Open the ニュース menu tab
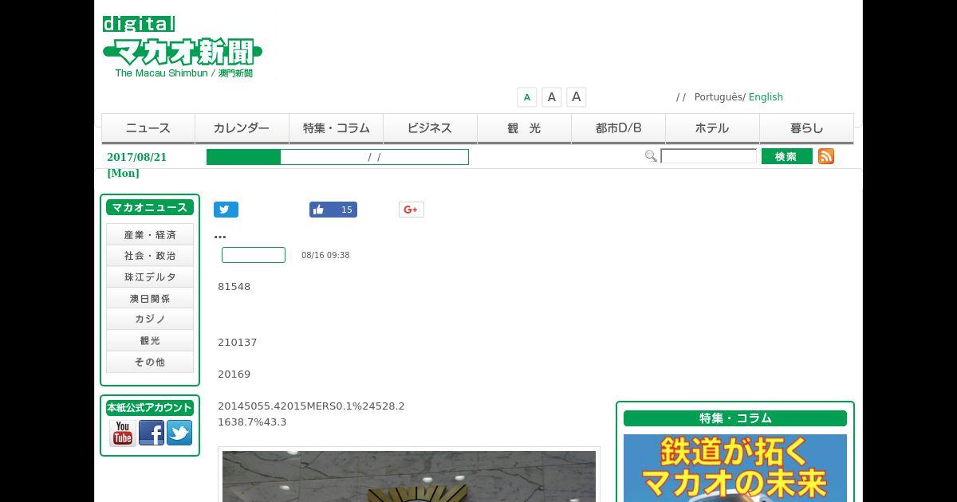 click(x=148, y=128)
